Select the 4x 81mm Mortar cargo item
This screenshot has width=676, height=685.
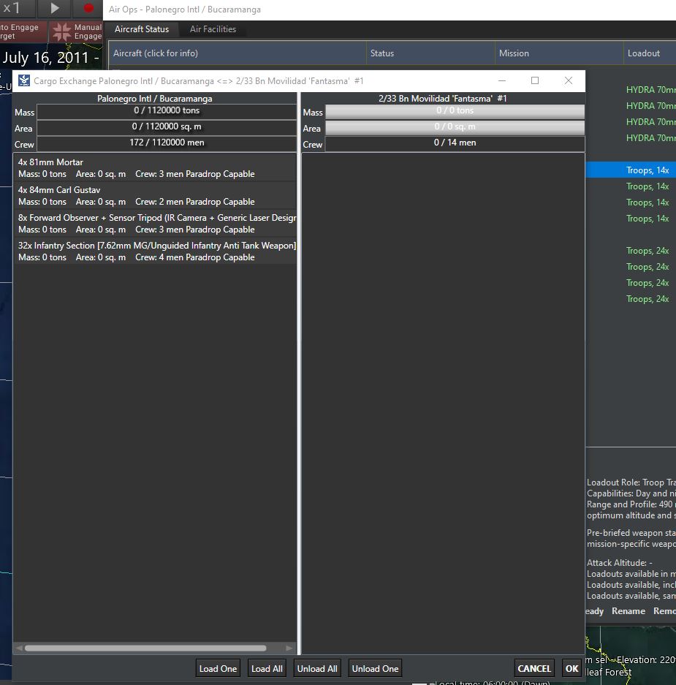tap(155, 167)
